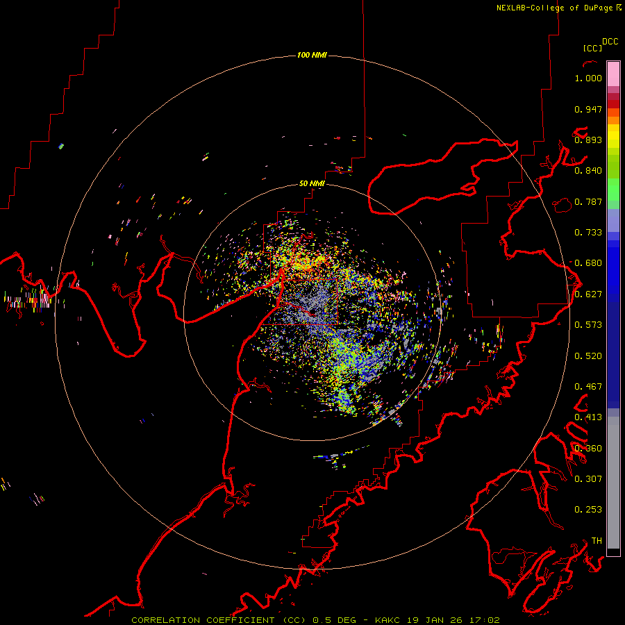Image resolution: width=625 pixels, height=625 pixels.
Task: Click the 0.467 scale value
Action: point(588,387)
